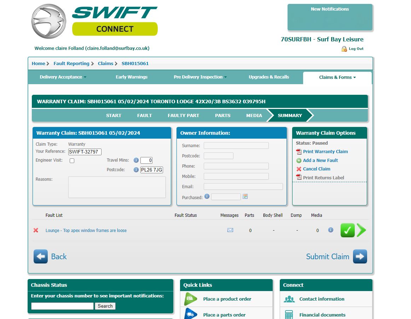Click the parts order truck icon
This screenshot has height=319, width=411.
pyautogui.click(x=191, y=314)
